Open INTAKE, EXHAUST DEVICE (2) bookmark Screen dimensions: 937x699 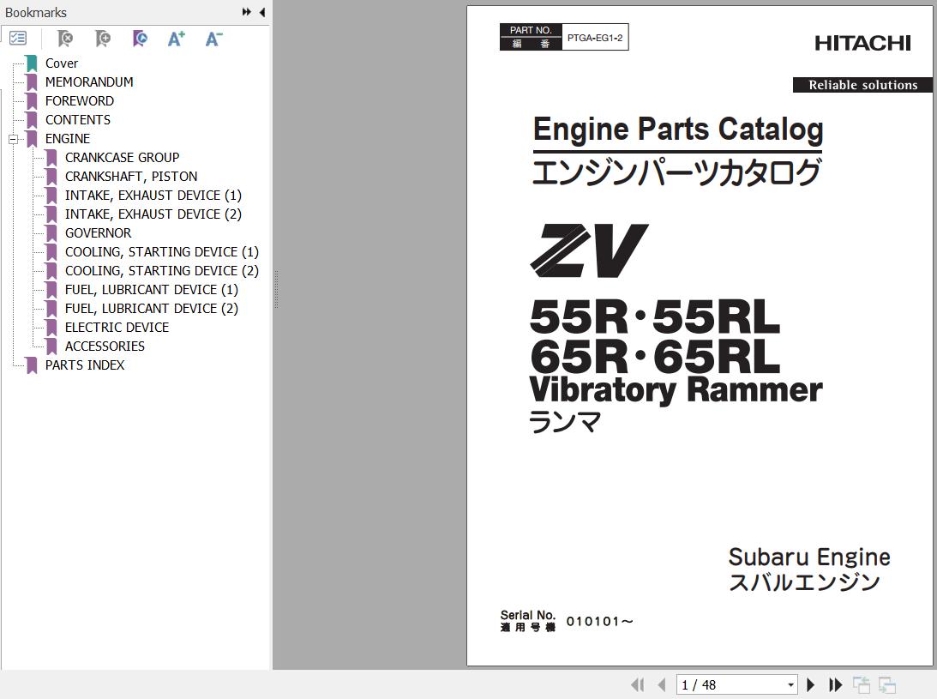(153, 214)
